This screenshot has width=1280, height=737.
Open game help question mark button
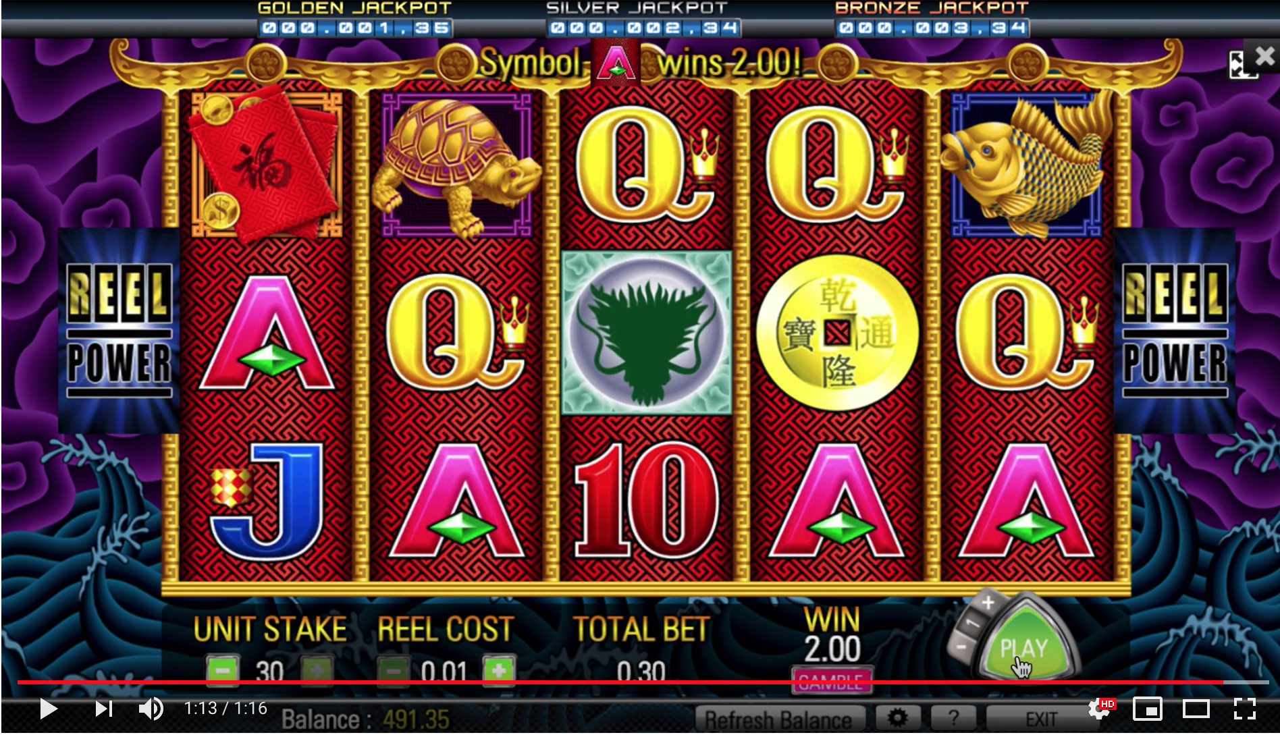coord(953,718)
